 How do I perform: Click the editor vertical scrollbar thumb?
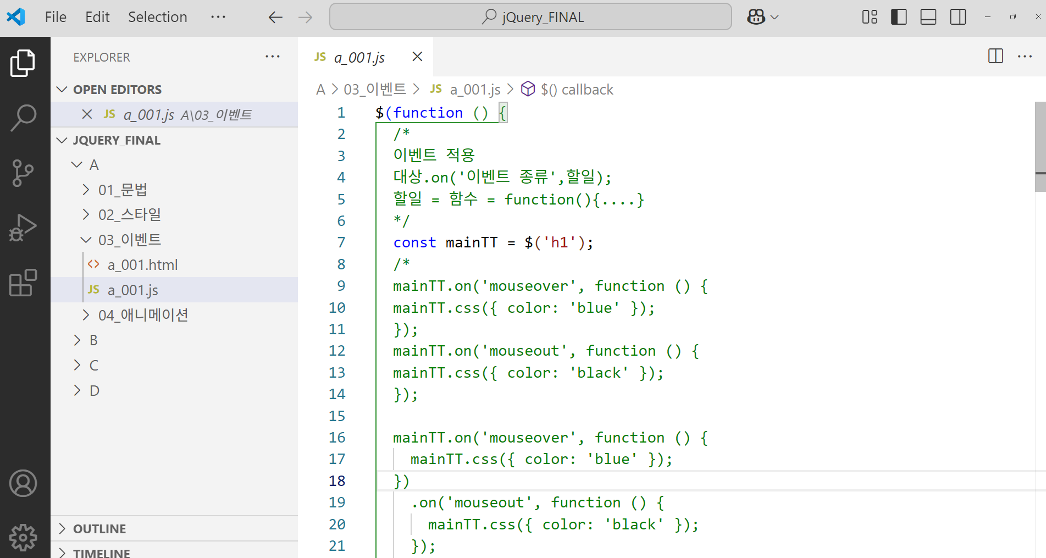(x=1040, y=146)
